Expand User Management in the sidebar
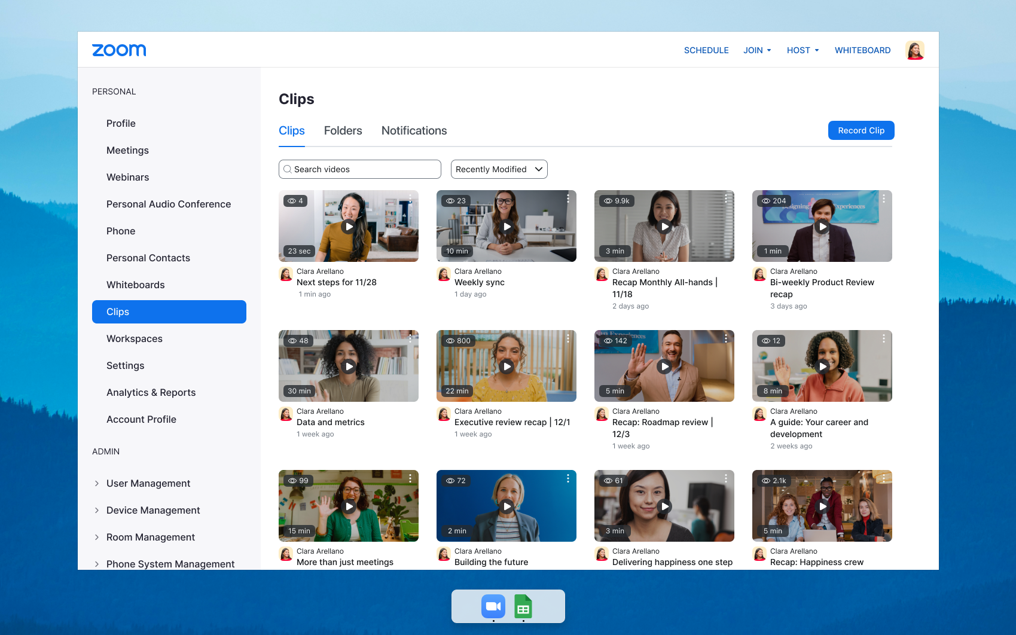The image size is (1016, 635). (97, 483)
